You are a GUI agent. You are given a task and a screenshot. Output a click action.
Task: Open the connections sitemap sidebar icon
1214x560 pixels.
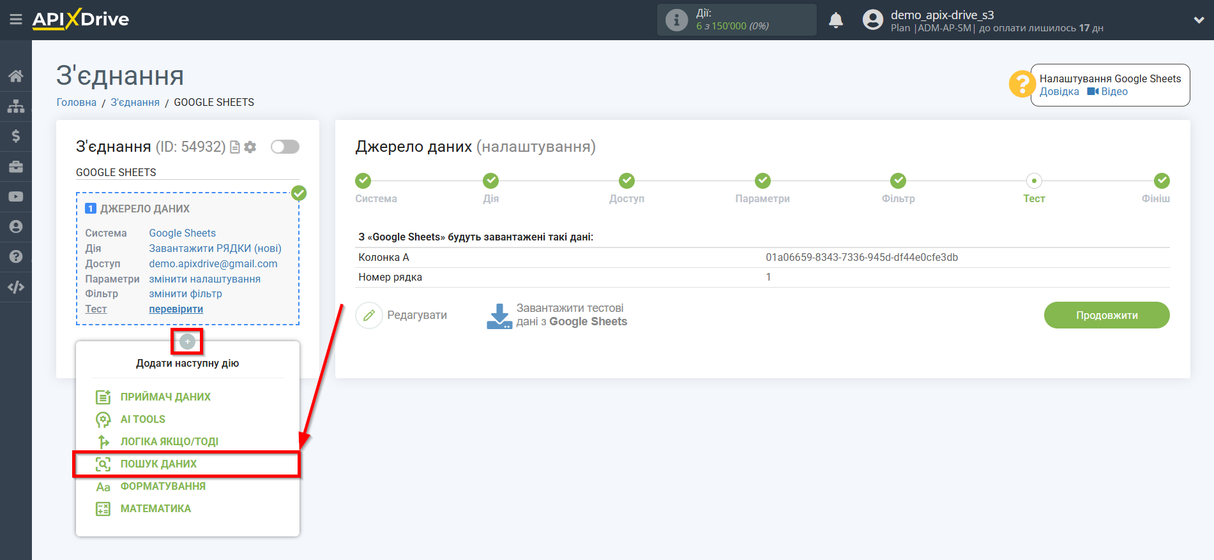[16, 106]
